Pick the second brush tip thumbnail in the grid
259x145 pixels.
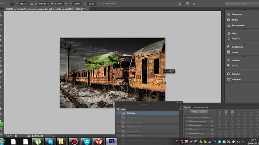click(x=226, y=112)
